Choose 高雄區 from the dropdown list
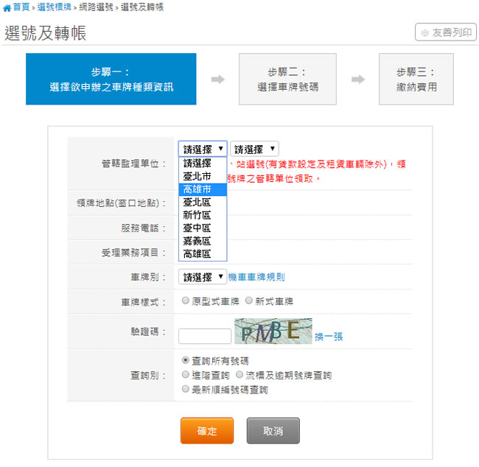The image size is (479, 467). tap(203, 254)
